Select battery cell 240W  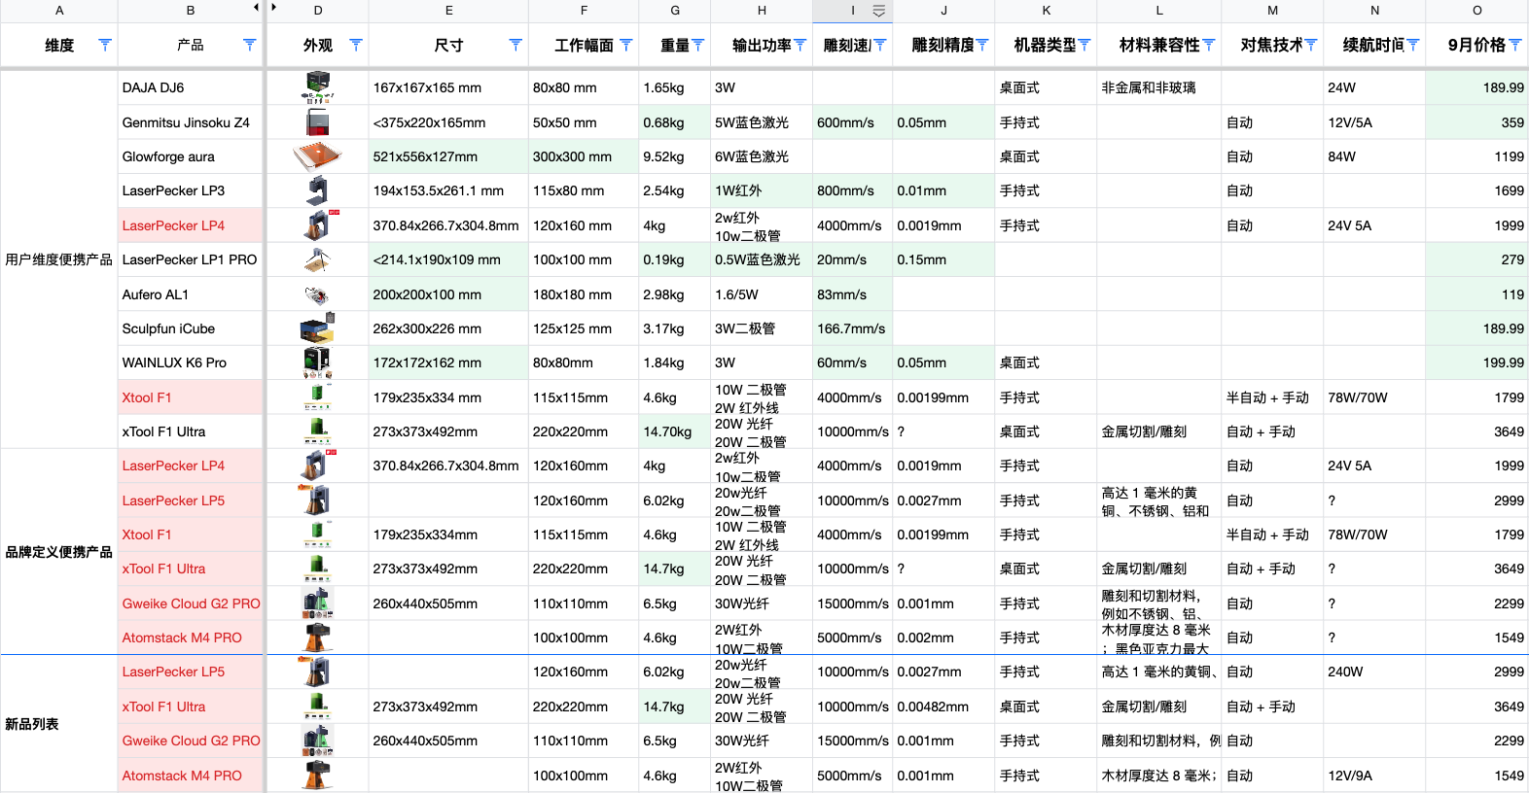1374,672
